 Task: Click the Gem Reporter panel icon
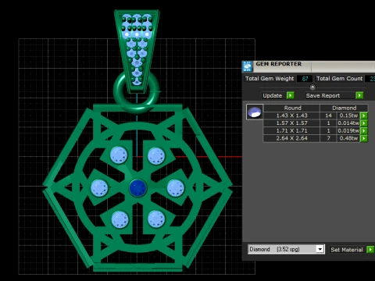click(248, 66)
